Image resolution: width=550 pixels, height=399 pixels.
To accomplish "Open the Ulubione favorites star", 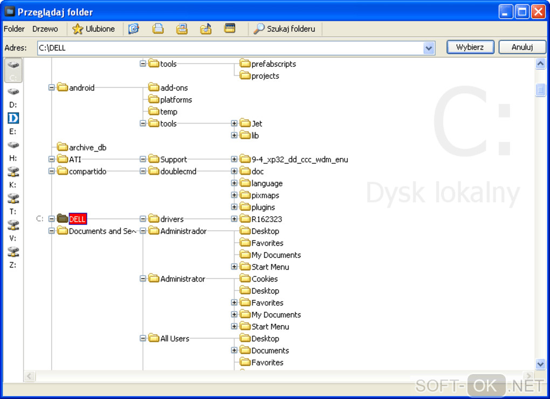I will (x=77, y=29).
